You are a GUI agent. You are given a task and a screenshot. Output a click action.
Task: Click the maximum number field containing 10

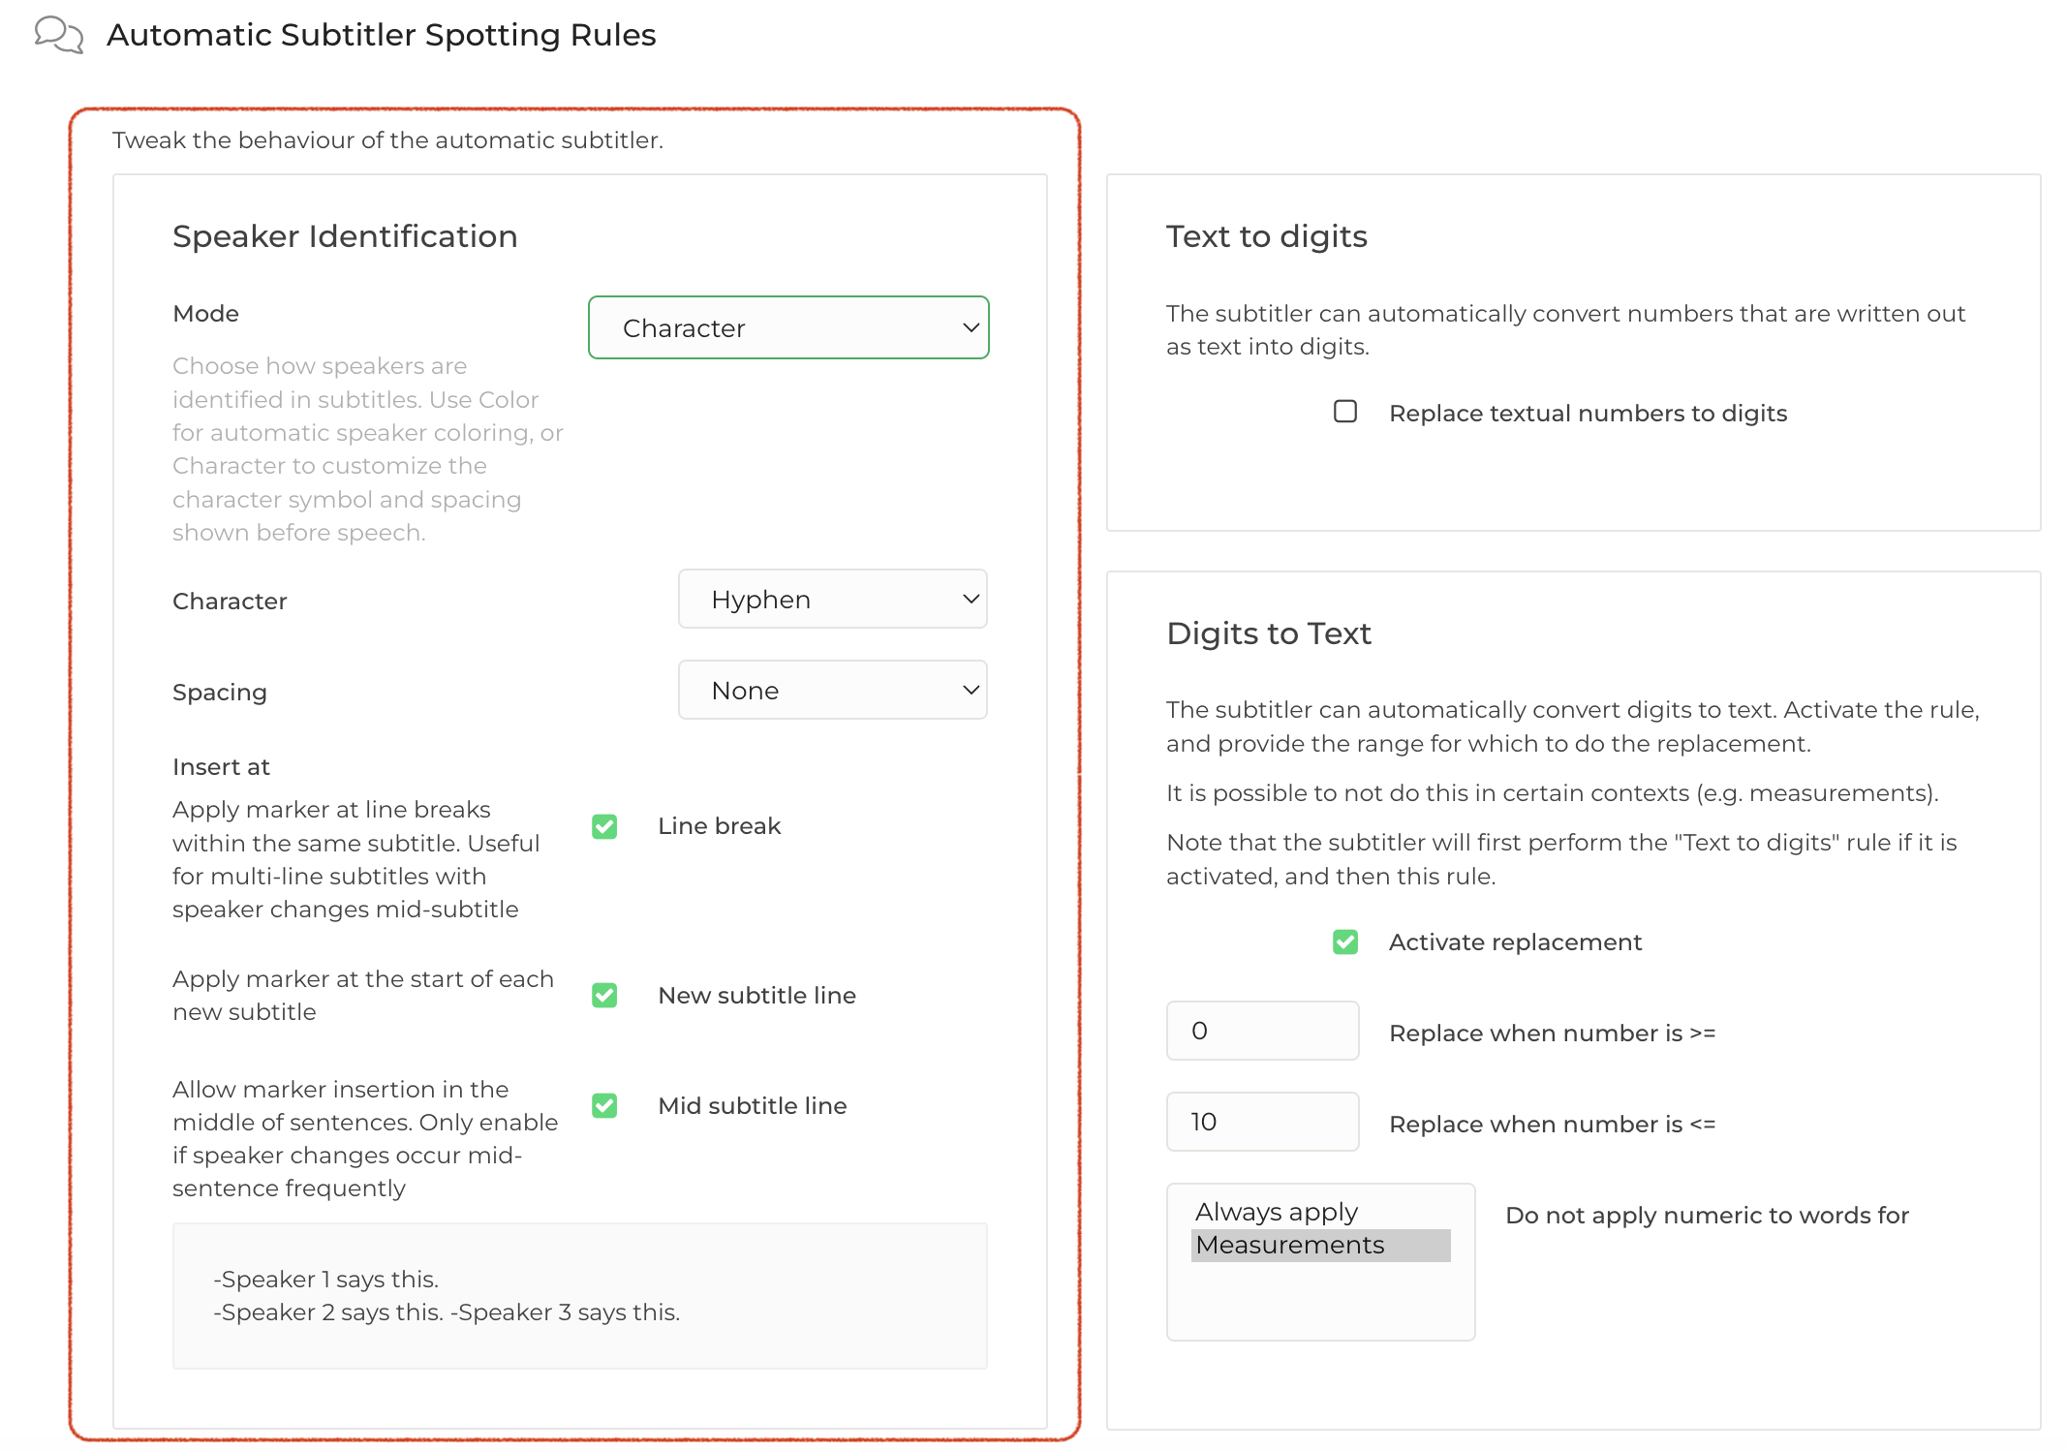(1261, 1122)
